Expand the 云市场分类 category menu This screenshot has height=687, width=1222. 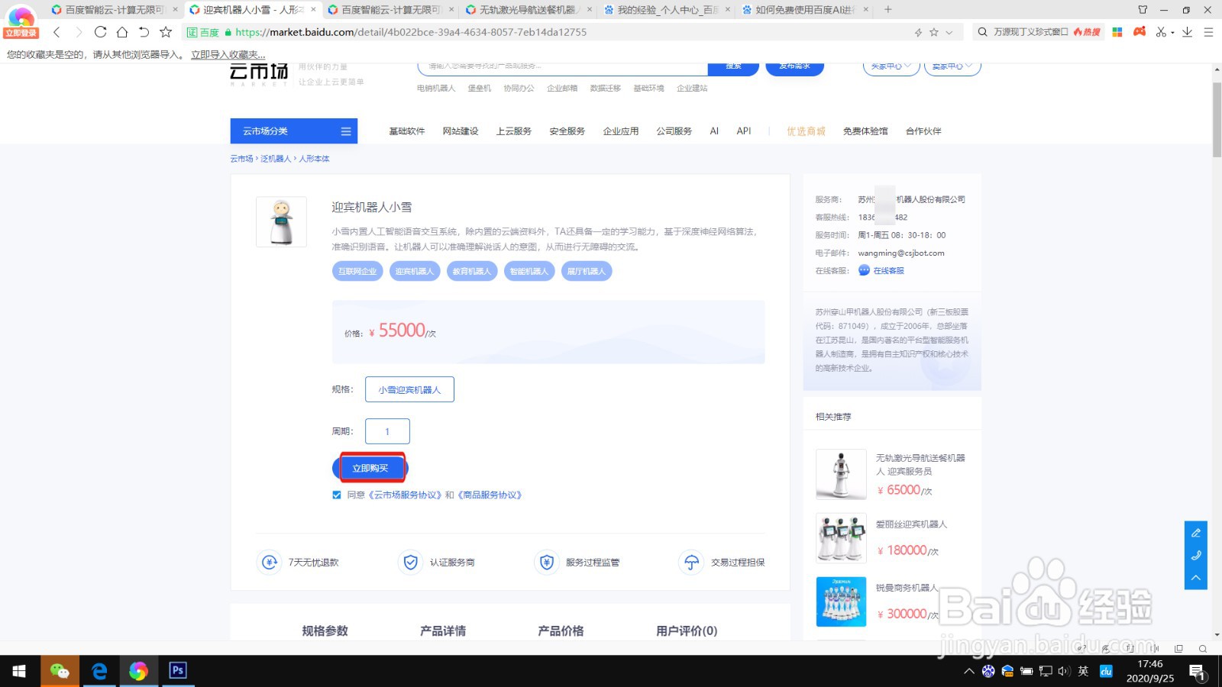pyautogui.click(x=294, y=131)
